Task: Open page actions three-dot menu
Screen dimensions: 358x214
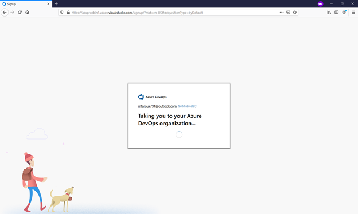Action: click(282, 13)
